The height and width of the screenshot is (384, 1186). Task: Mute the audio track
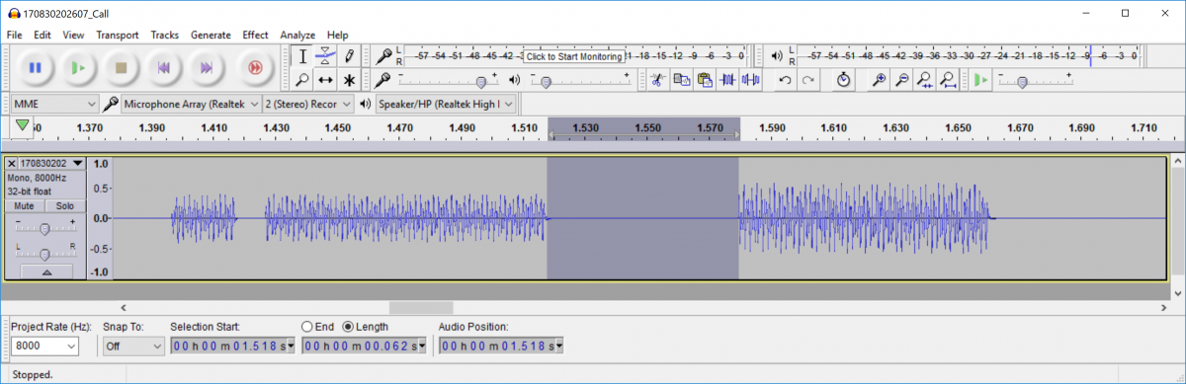tap(25, 206)
